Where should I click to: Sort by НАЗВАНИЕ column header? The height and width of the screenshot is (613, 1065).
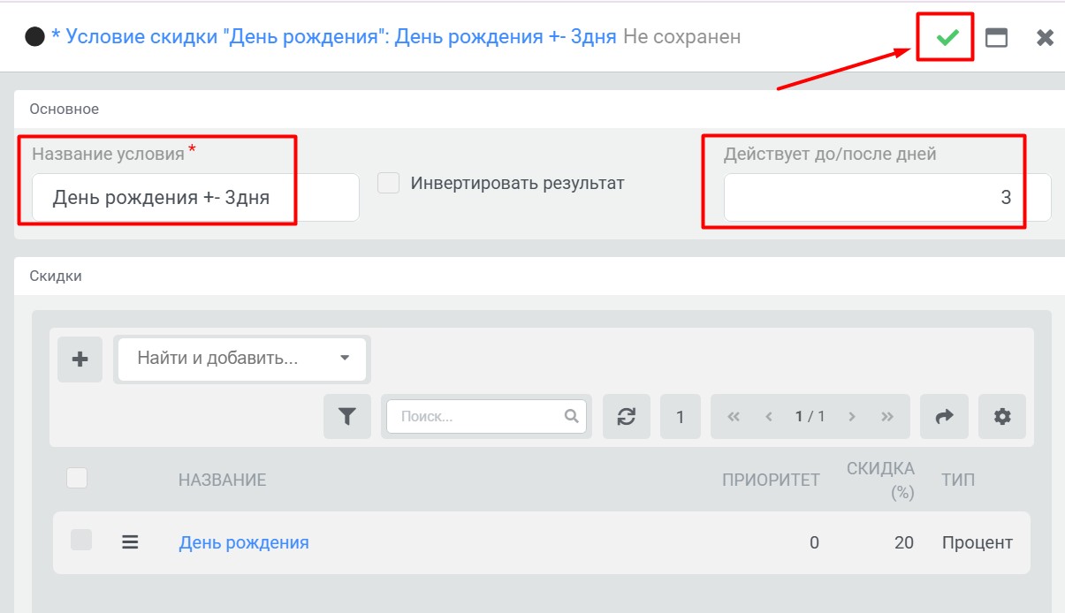tap(222, 480)
